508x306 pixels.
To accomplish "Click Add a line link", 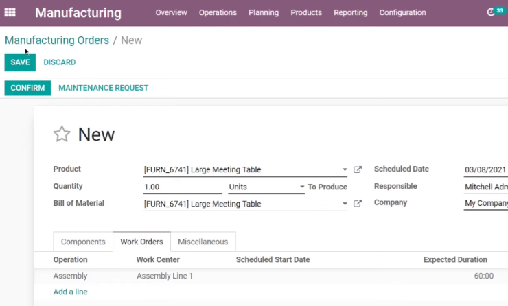I will click(70, 292).
